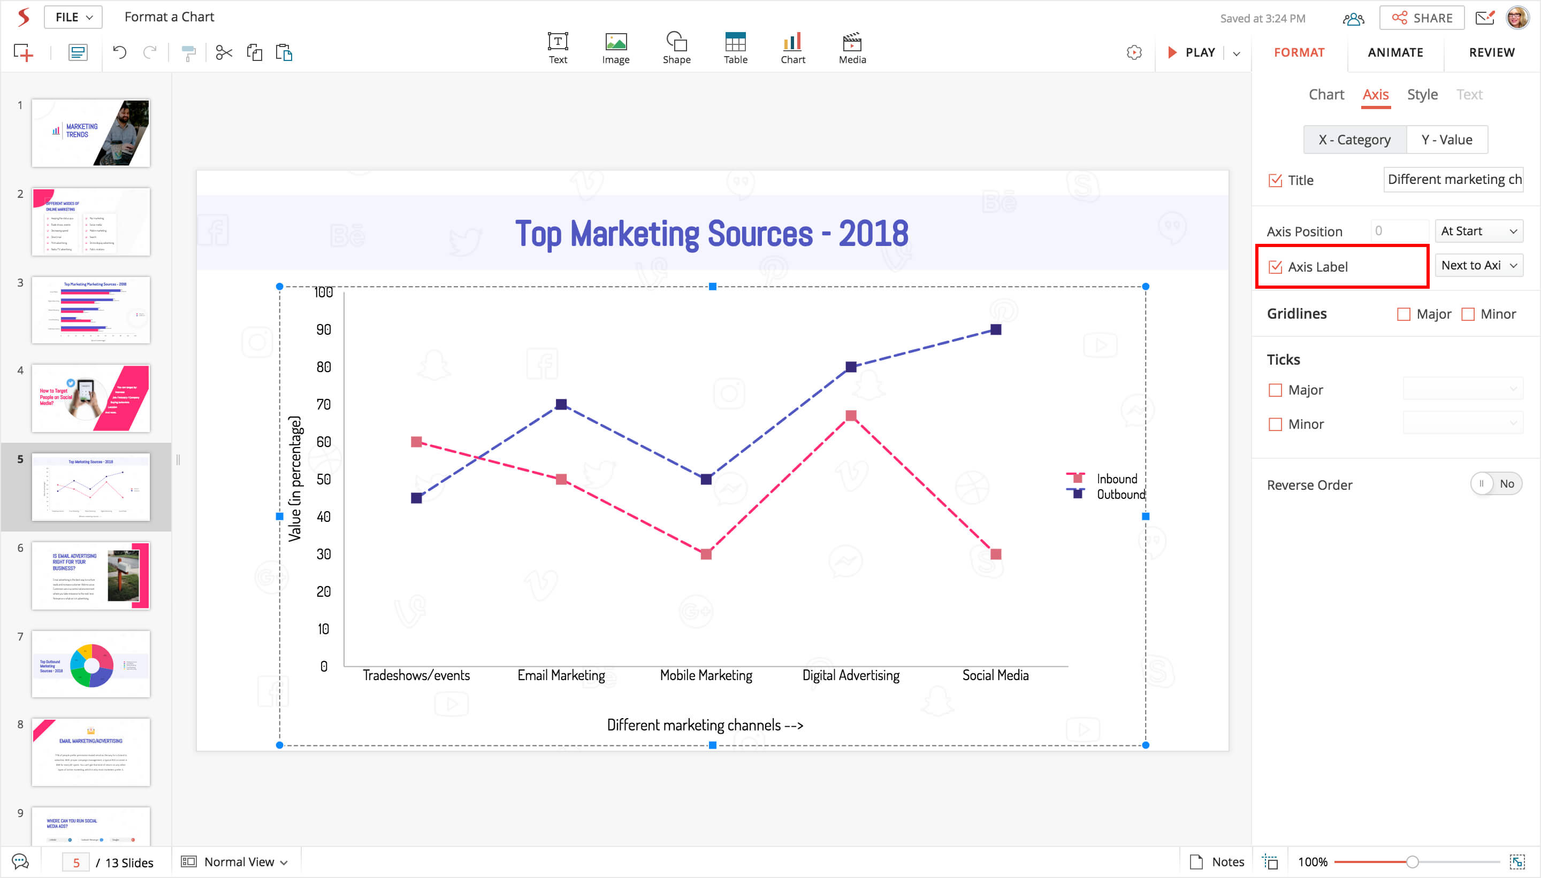
Task: Click the Cut scissors icon
Action: [x=224, y=52]
